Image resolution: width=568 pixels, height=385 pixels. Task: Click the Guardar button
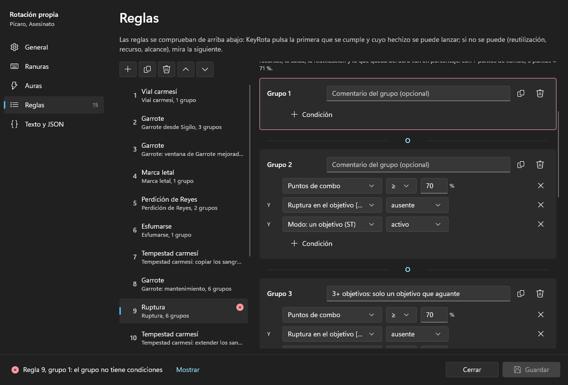point(531,370)
